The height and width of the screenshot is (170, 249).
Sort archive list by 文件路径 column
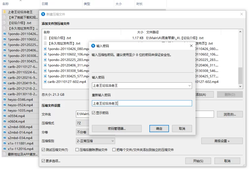(153, 32)
